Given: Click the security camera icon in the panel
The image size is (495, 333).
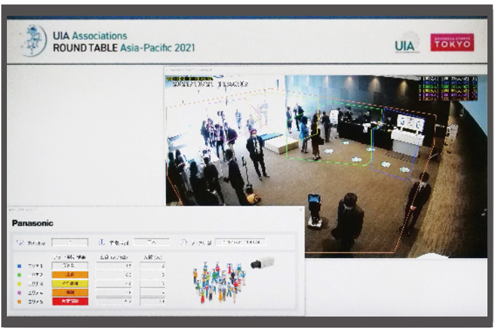Looking at the screenshot, I should (x=262, y=263).
